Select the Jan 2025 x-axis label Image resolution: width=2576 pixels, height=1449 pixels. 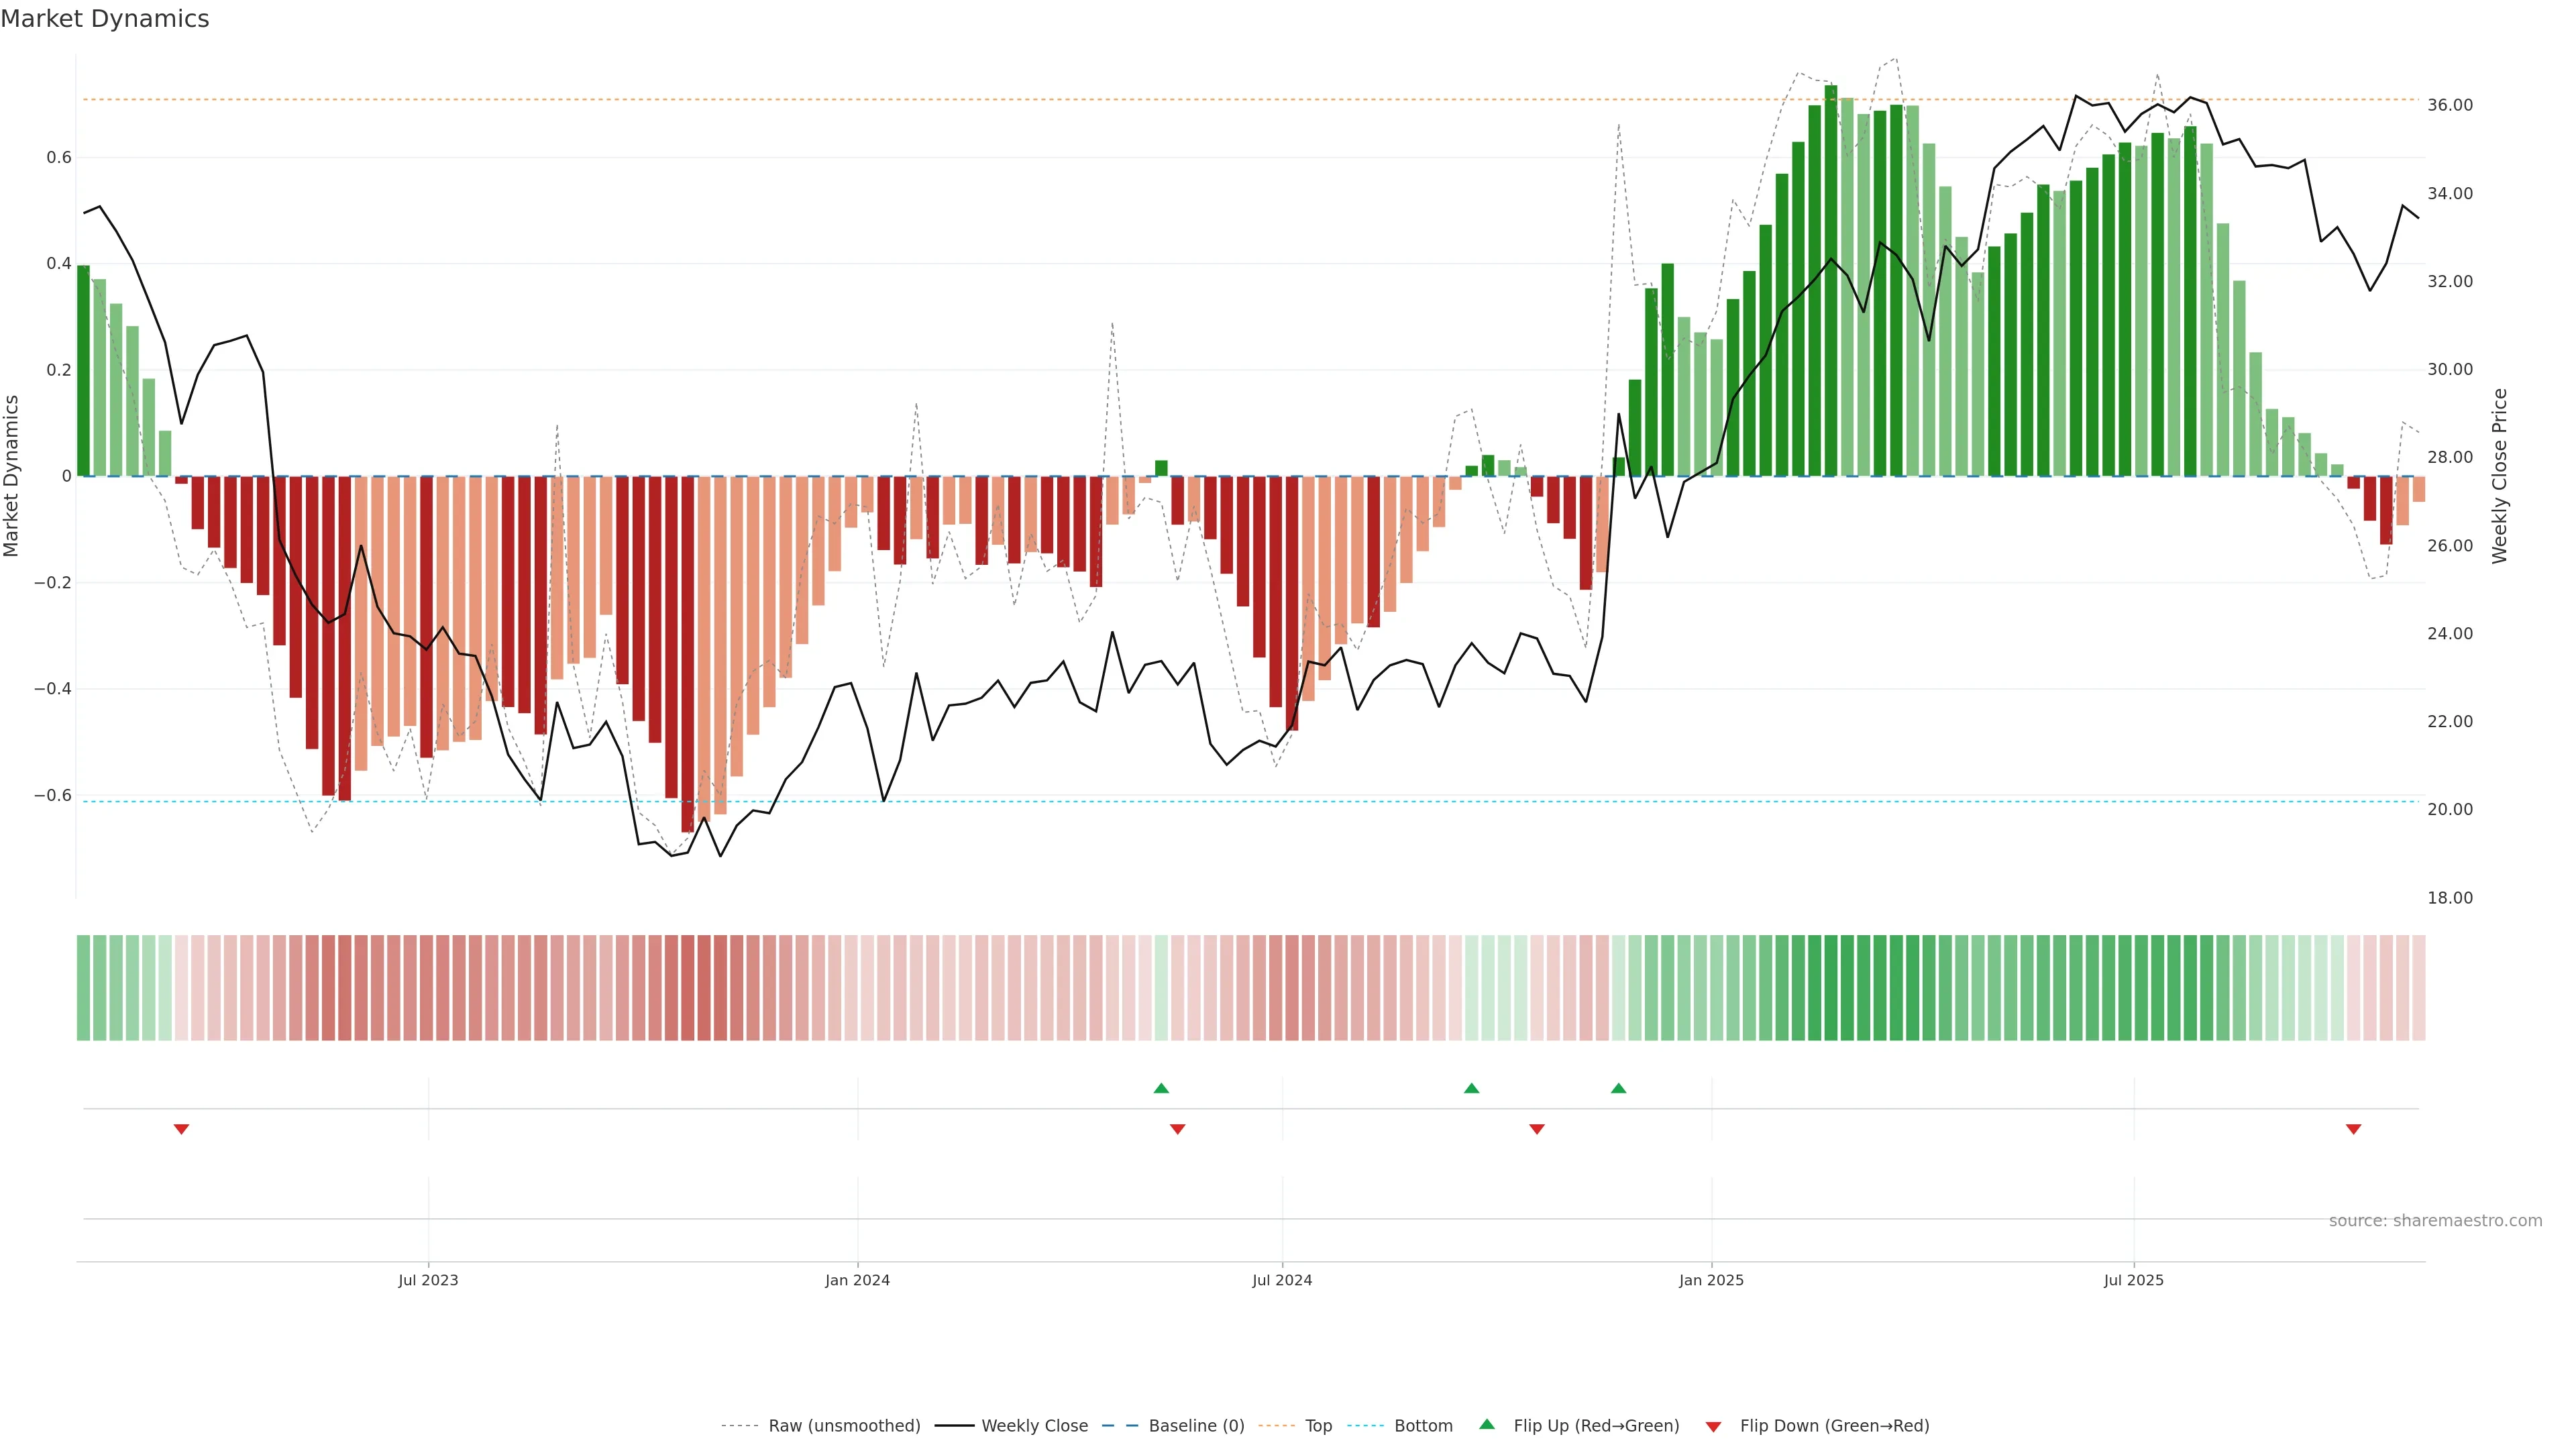click(1711, 1280)
